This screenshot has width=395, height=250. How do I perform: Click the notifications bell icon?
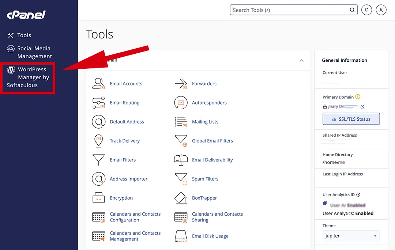pyautogui.click(x=366, y=10)
